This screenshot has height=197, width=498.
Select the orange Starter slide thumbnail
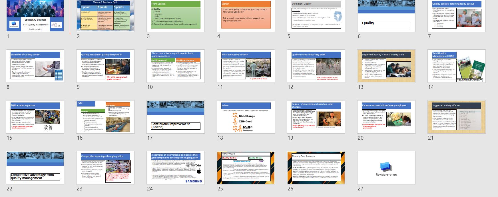coord(246,16)
